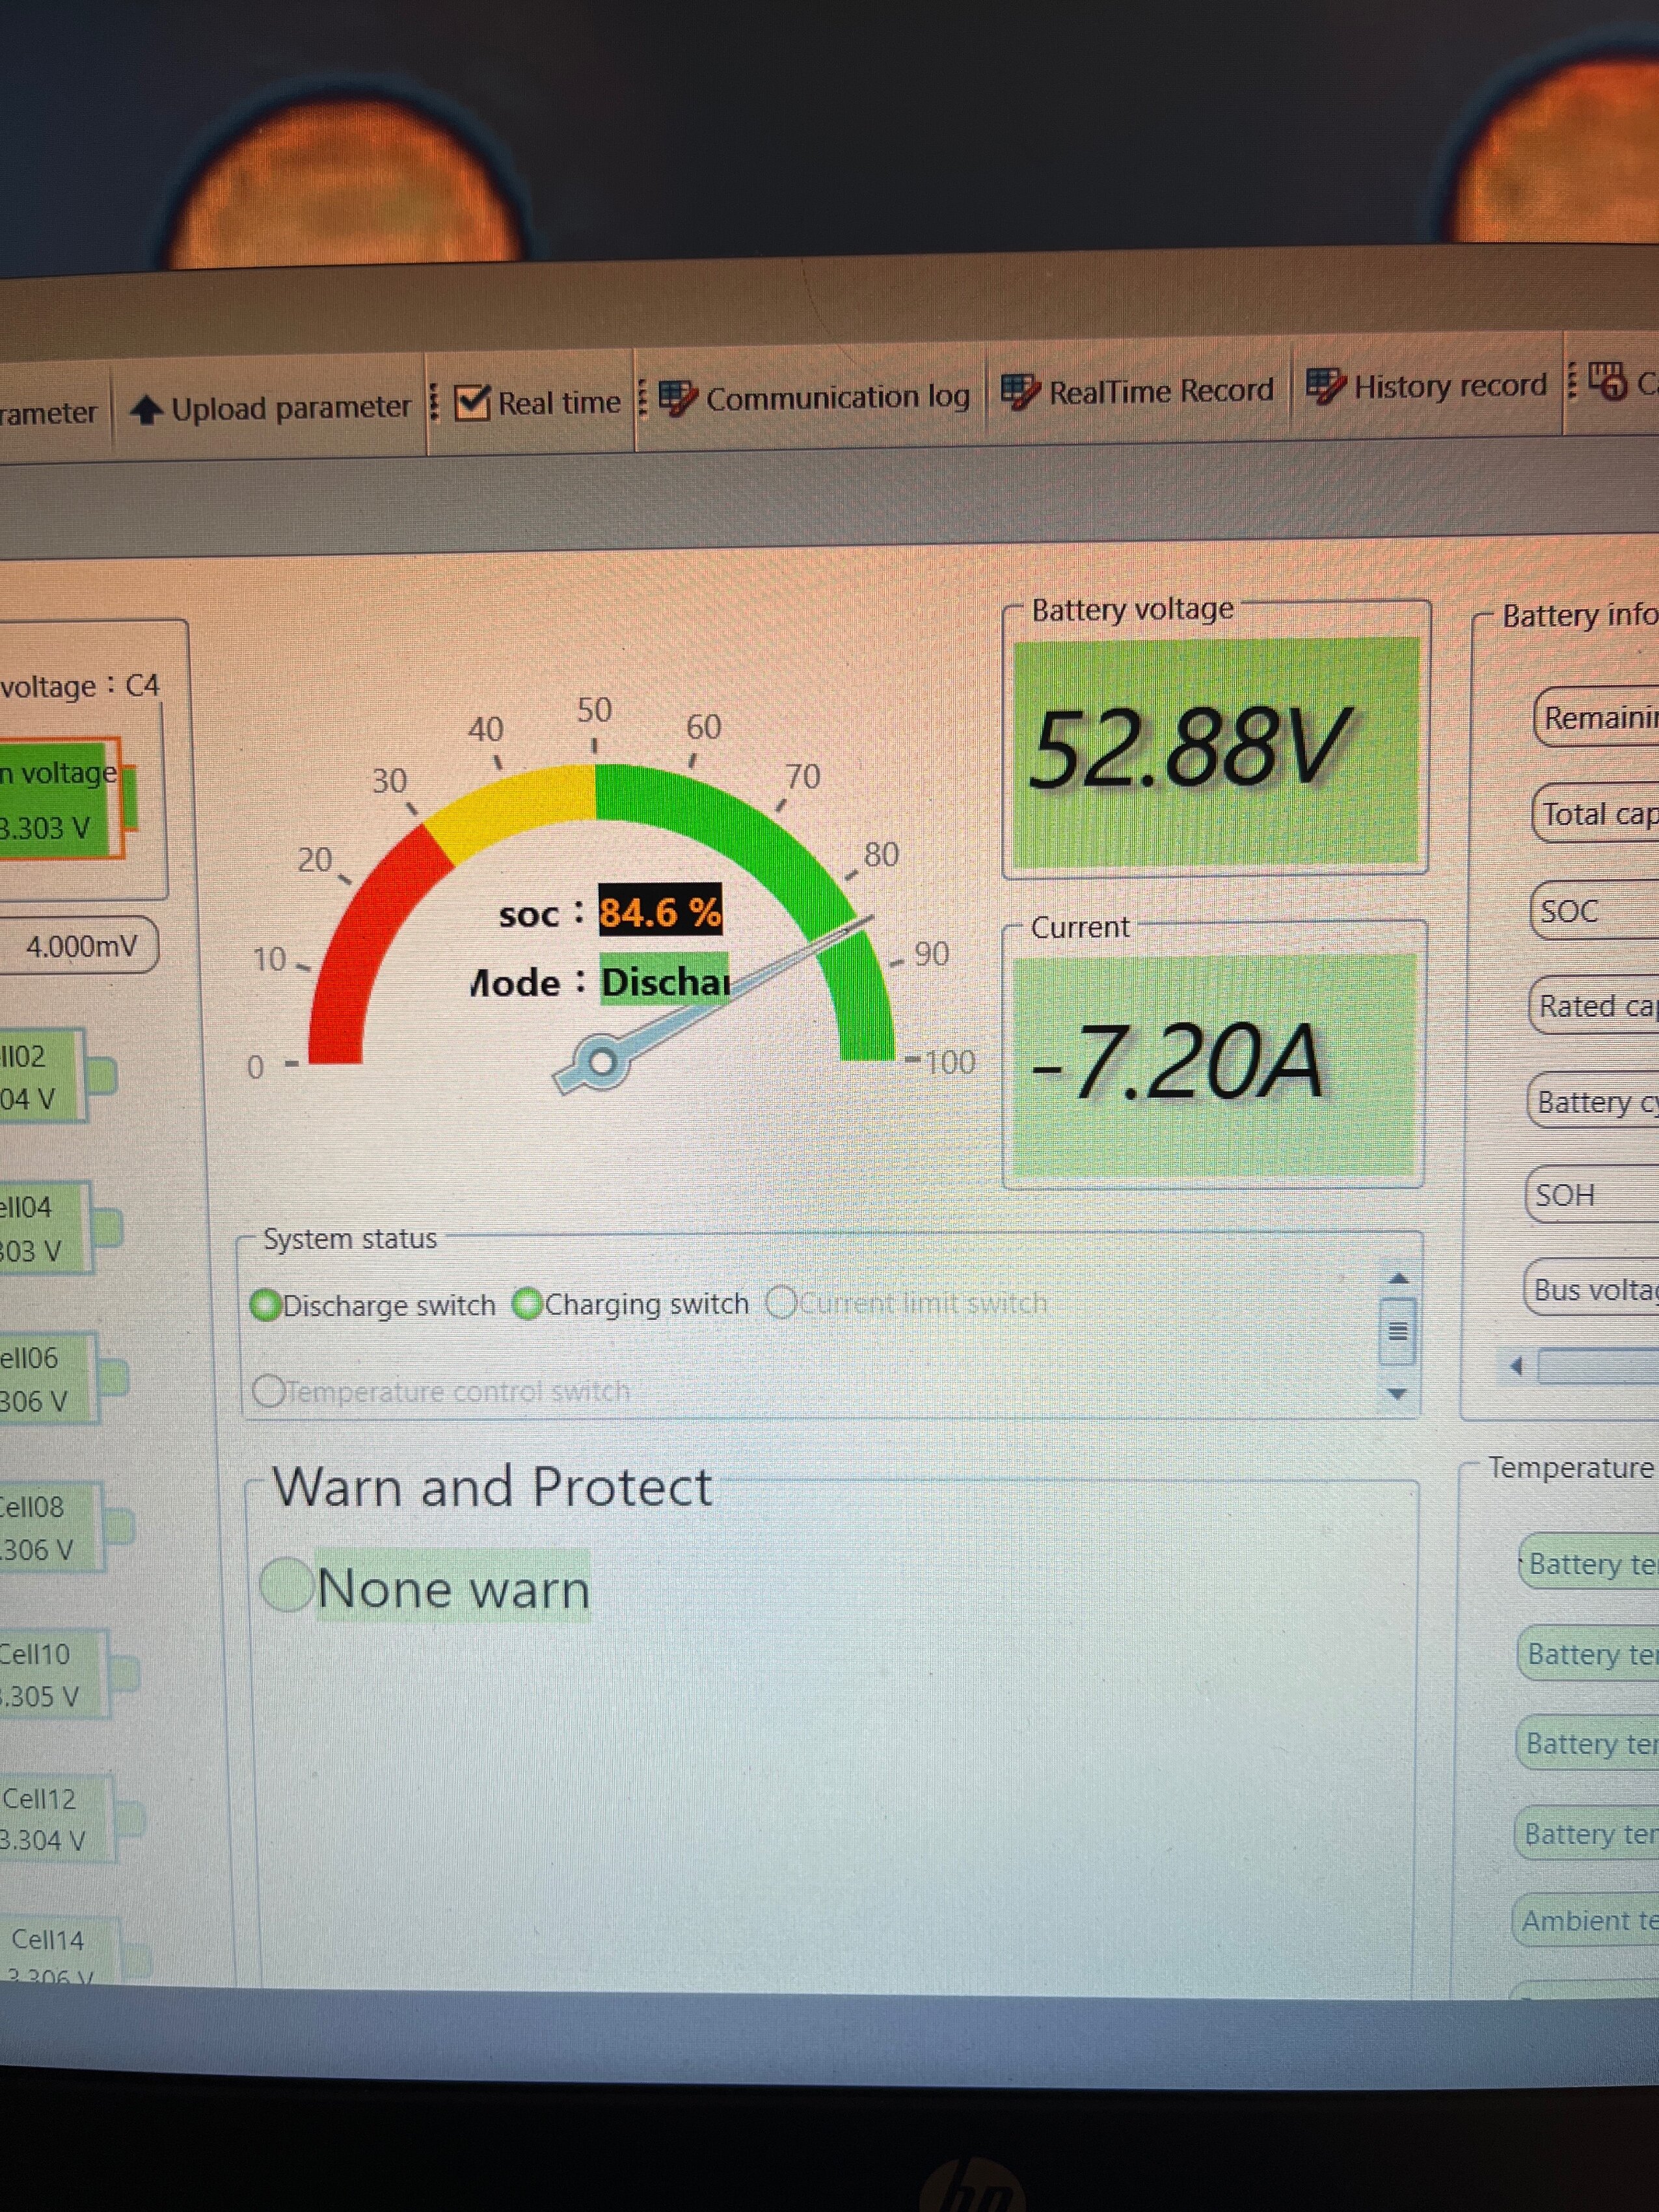Click the gauge 100 scale label
Image resolution: width=1659 pixels, height=2212 pixels.
pos(949,1061)
